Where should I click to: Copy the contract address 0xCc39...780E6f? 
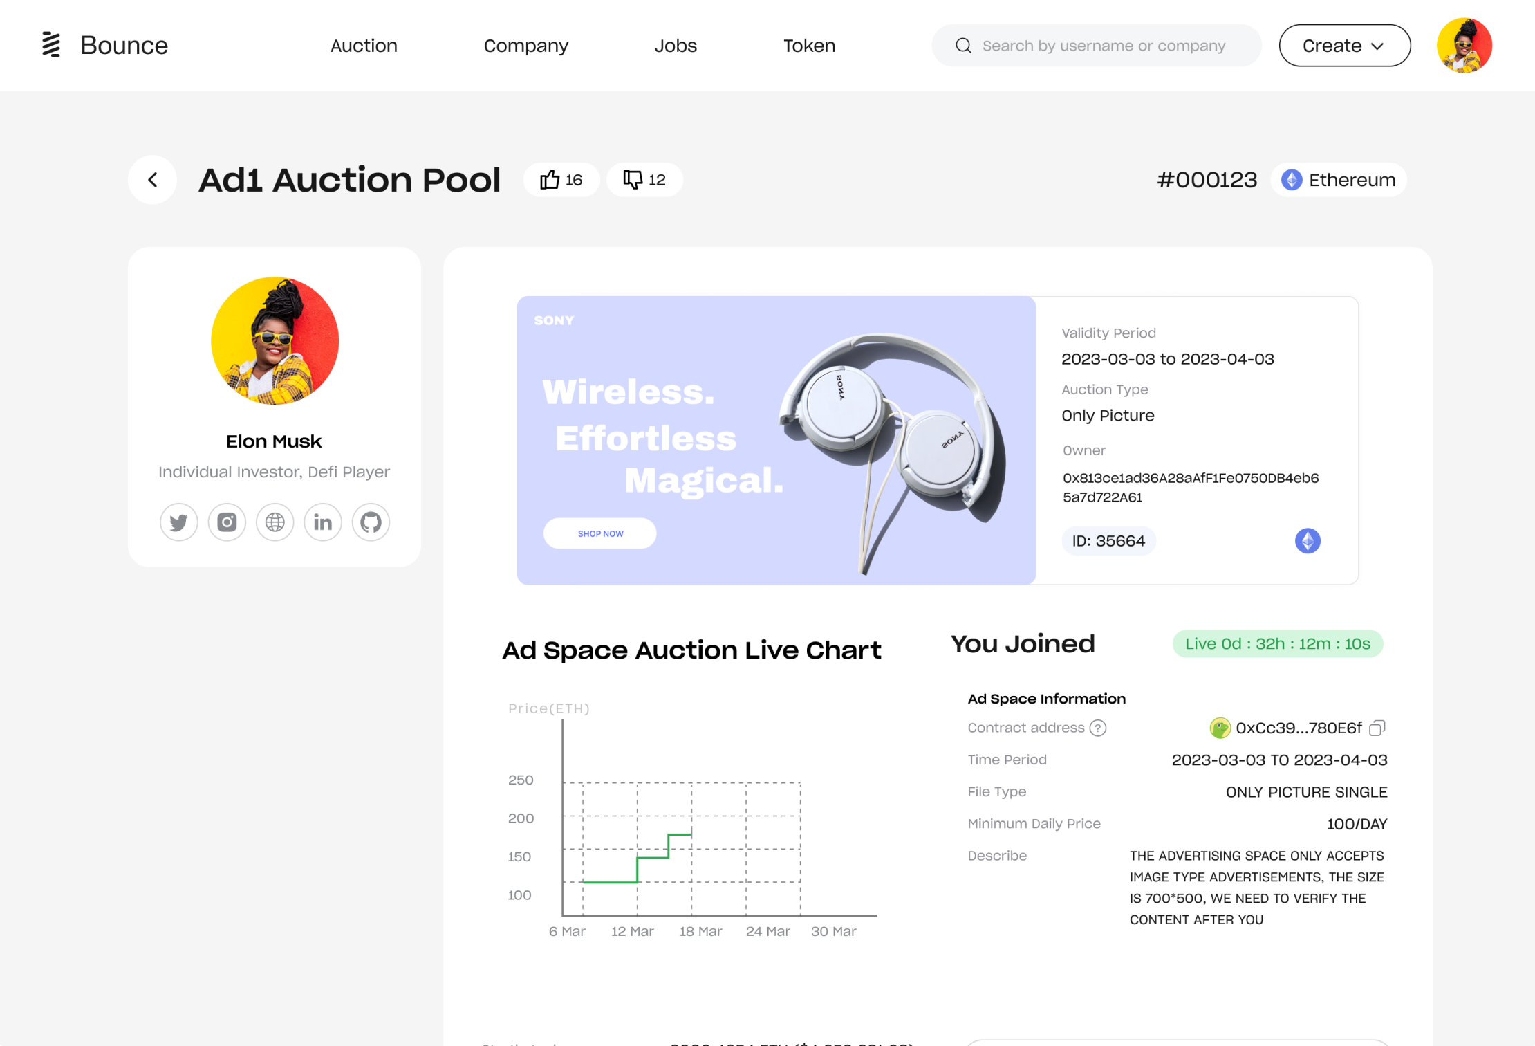[1377, 728]
